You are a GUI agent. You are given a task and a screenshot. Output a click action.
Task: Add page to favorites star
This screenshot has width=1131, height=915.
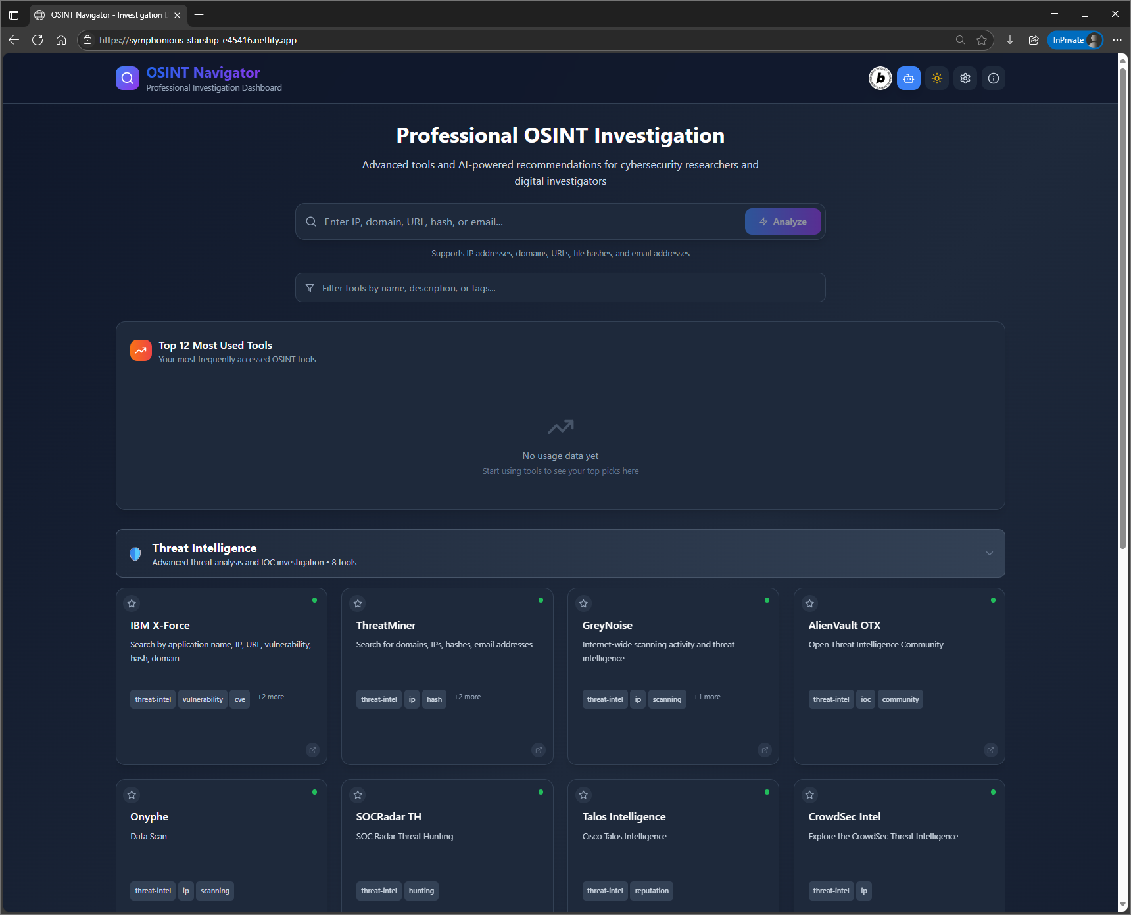(x=982, y=40)
